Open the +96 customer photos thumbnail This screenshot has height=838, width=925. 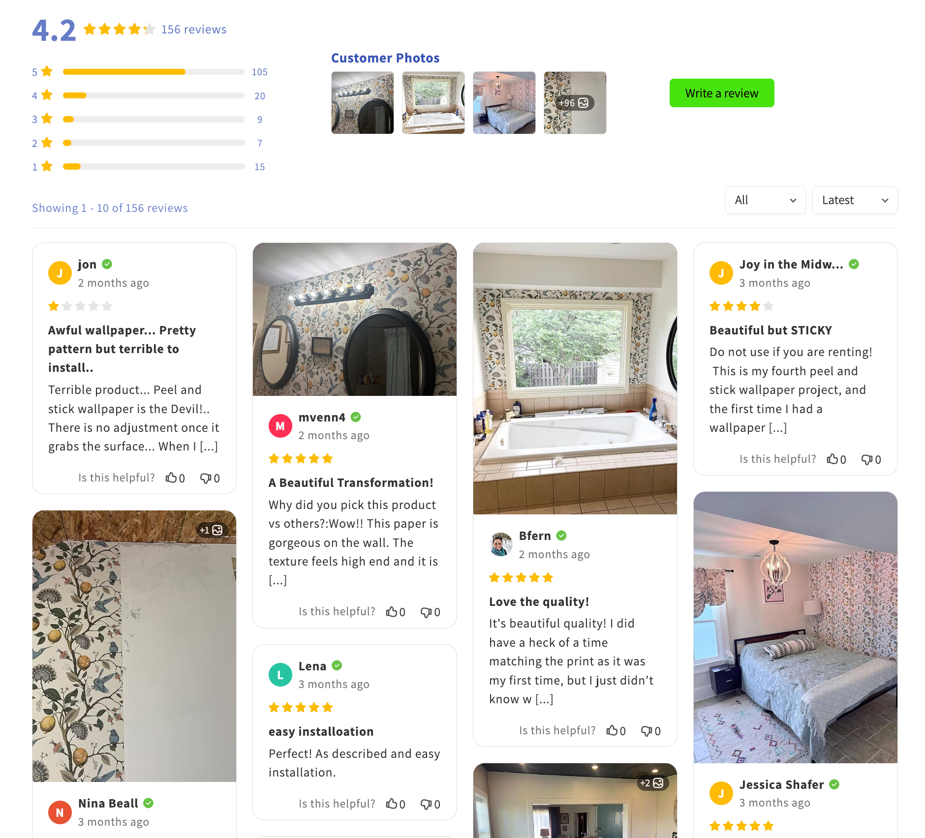pos(575,103)
